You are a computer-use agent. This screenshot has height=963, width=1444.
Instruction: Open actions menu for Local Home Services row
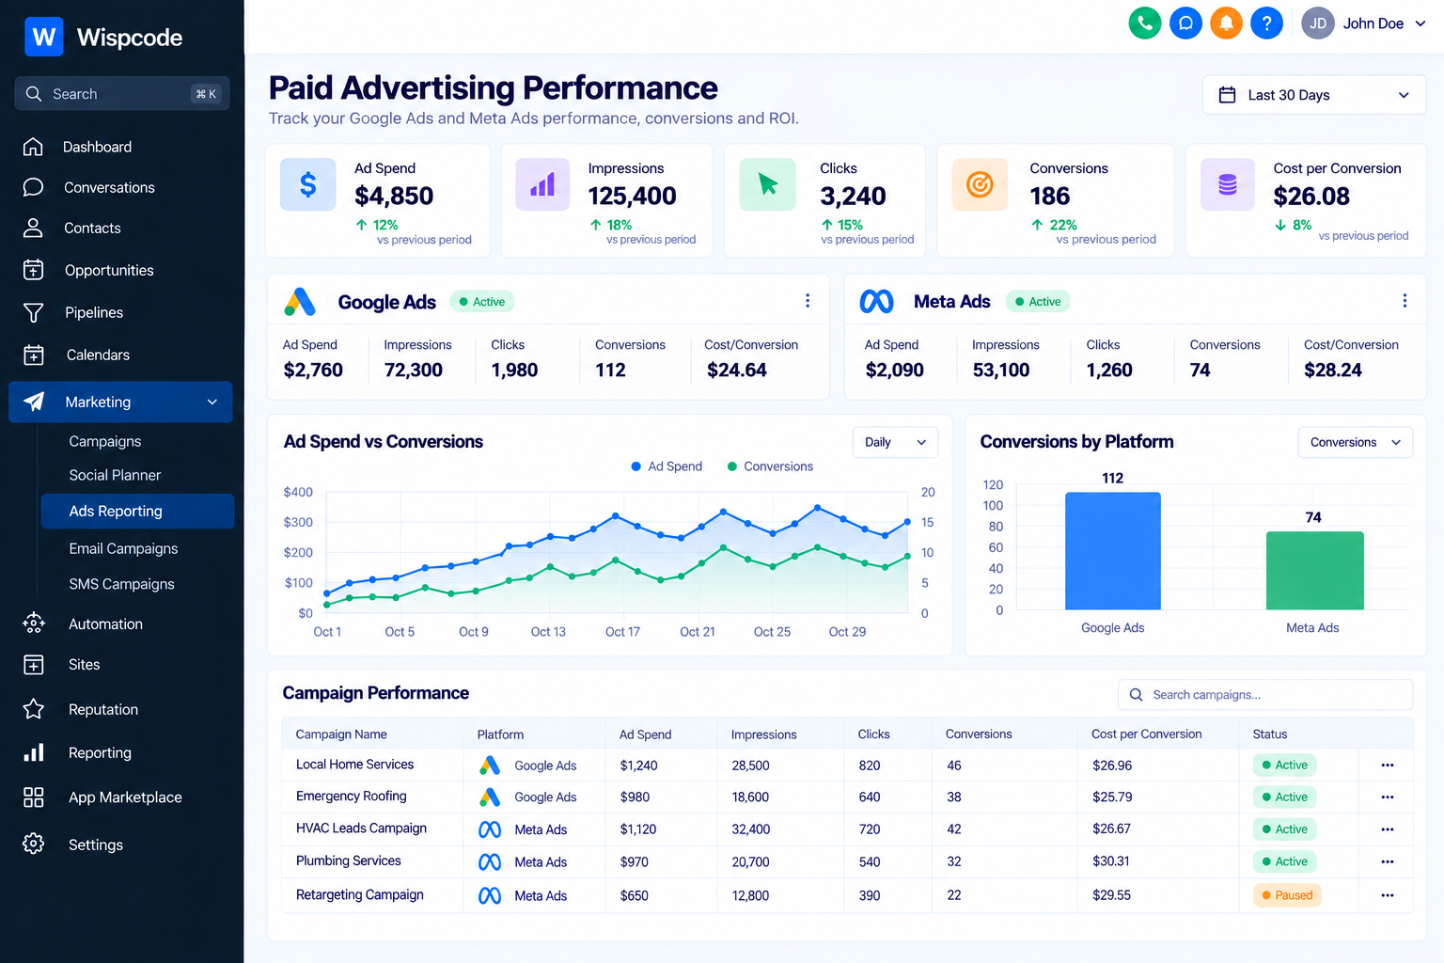click(x=1387, y=766)
